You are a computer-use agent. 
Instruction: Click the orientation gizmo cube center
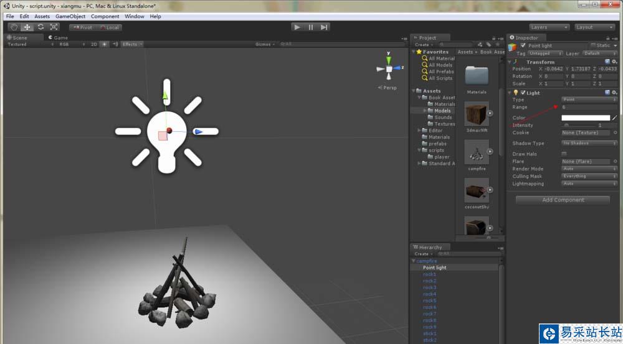[x=389, y=69]
